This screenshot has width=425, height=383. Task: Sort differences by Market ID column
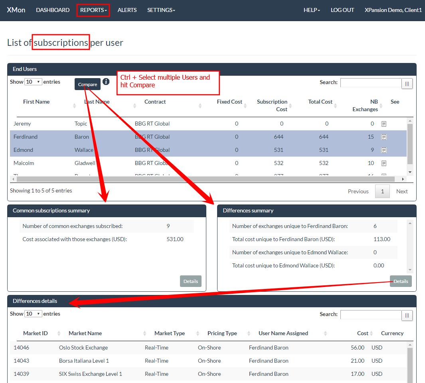click(36, 333)
